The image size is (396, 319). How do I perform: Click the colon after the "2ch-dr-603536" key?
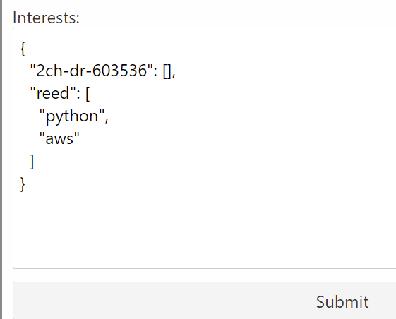[x=155, y=73]
